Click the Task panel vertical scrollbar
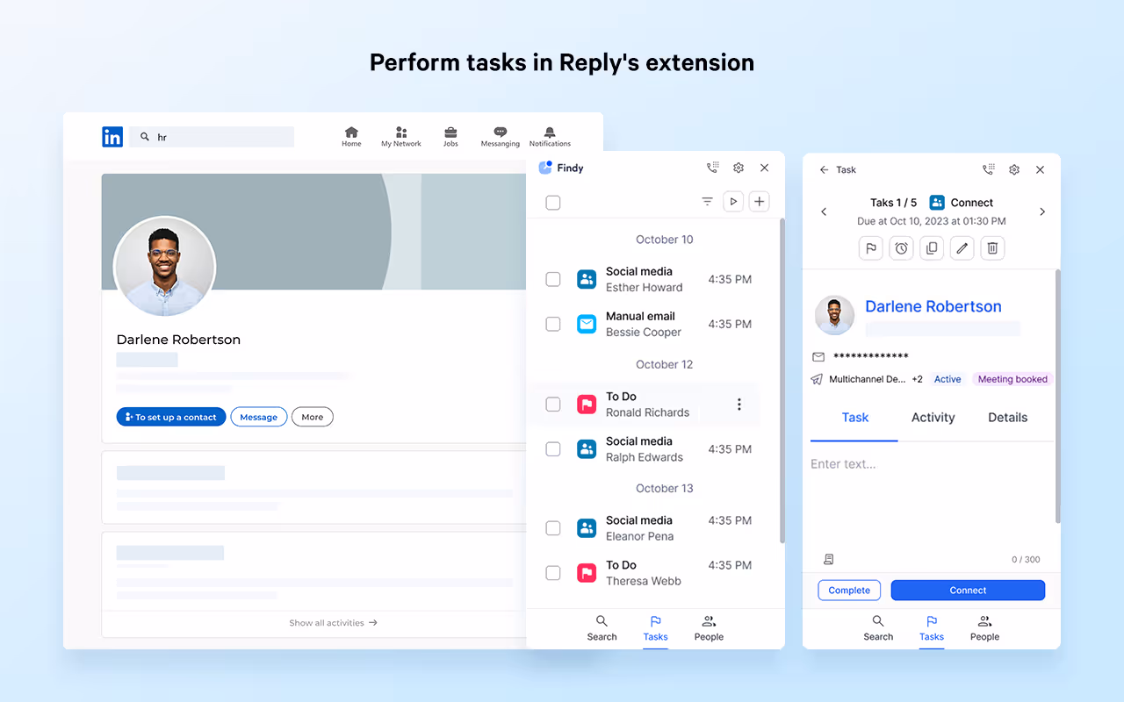 (1057, 395)
